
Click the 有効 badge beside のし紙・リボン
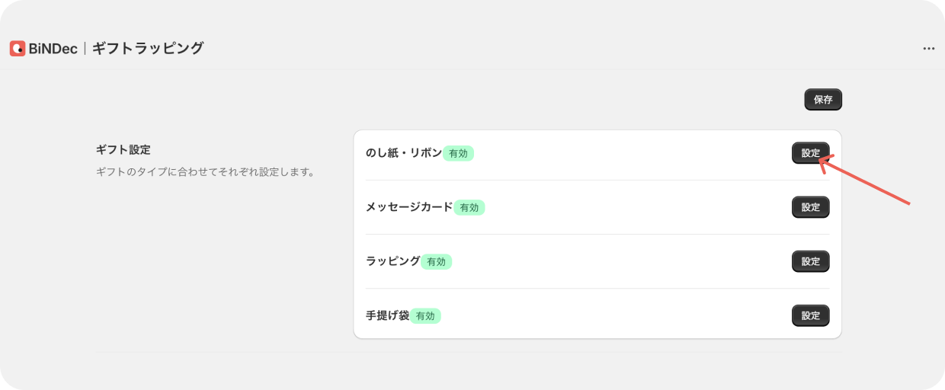[459, 153]
